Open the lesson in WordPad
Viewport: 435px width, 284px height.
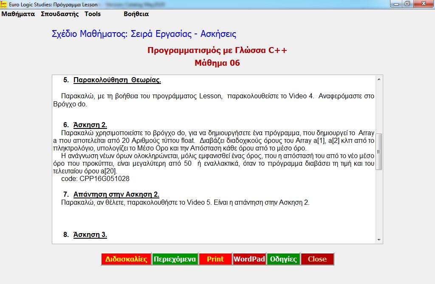click(x=249, y=259)
